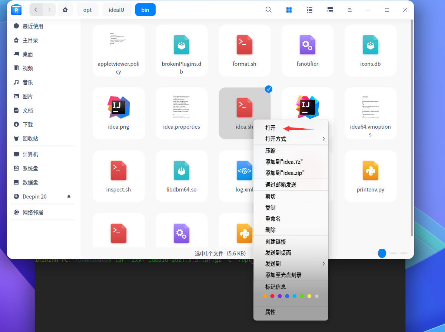The height and width of the screenshot is (332, 445).
Task: Go forward with the right arrow button
Action: [x=49, y=10]
